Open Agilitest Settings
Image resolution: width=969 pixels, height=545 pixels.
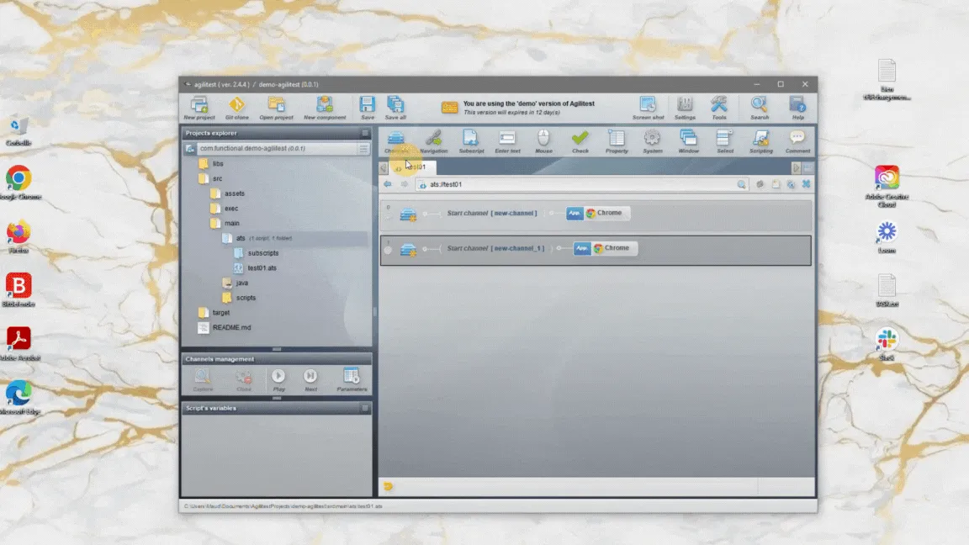(685, 108)
